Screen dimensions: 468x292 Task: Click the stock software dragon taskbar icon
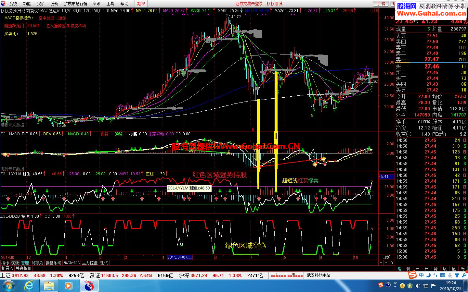(89, 286)
